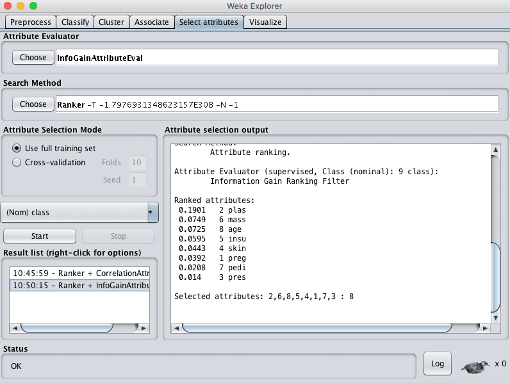Click the ranked attribute row age
This screenshot has width=510, height=383.
click(x=210, y=229)
